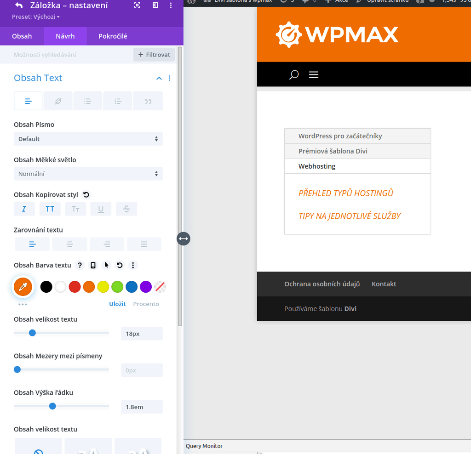Image resolution: width=471 pixels, height=454 pixels.
Task: Toggle strikethrough text style
Action: (126, 209)
